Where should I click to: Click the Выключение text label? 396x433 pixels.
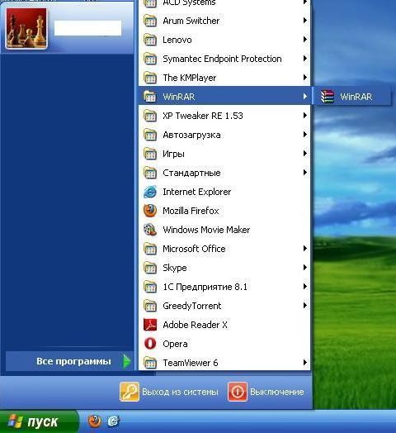click(x=277, y=393)
